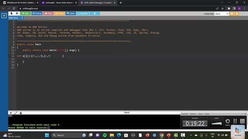This screenshot has width=248, height=139.
Task: Create a new file with the toolbar file icon
Action: point(11,14)
